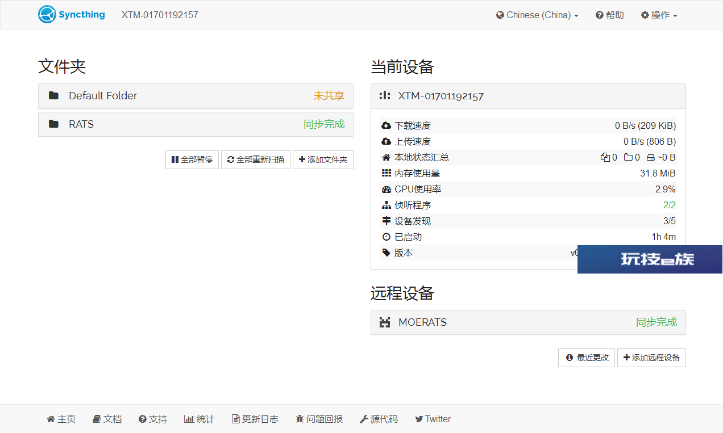Open the 问题回报 bug report link

tap(319, 419)
